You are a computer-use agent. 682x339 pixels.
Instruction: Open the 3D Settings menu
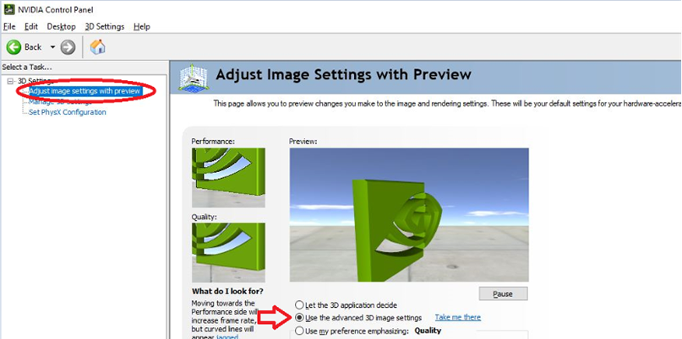click(x=105, y=26)
